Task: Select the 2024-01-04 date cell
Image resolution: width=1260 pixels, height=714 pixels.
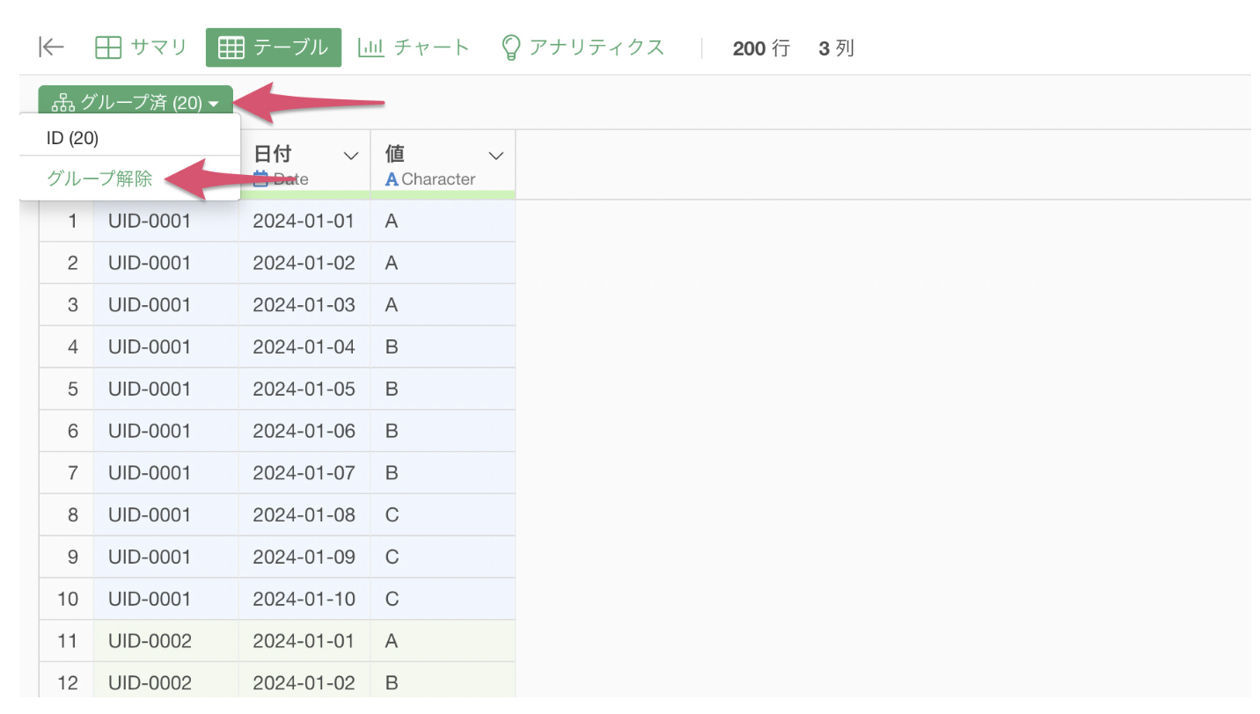Action: click(x=304, y=346)
